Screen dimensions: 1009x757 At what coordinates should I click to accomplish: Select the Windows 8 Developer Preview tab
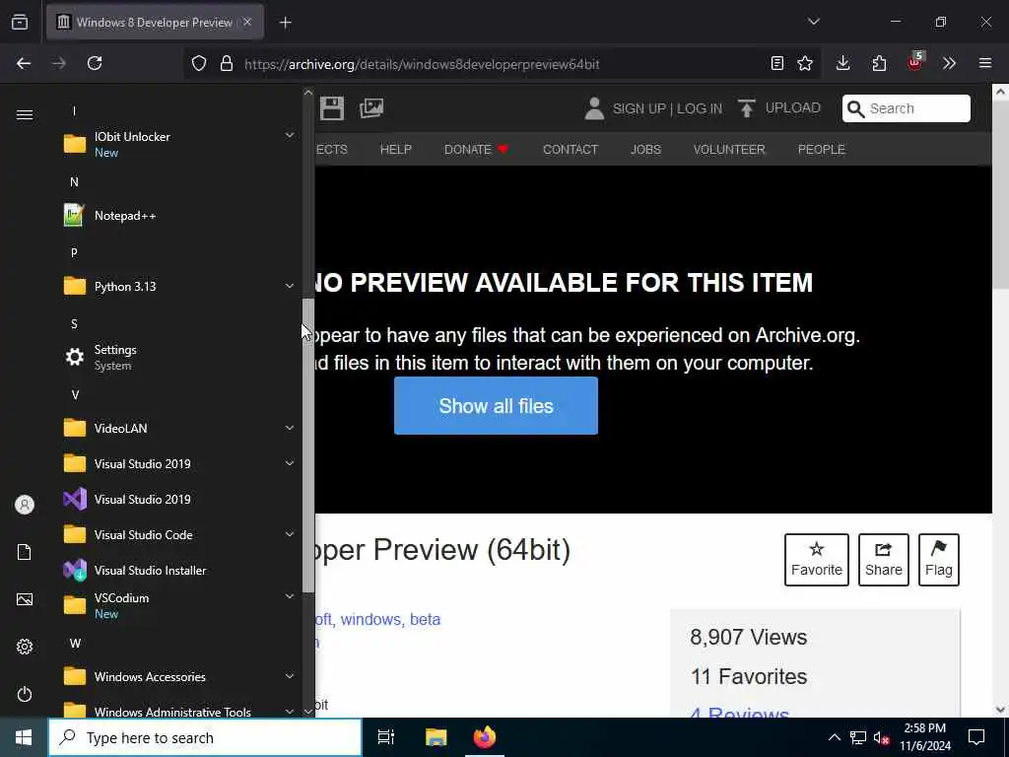155,22
